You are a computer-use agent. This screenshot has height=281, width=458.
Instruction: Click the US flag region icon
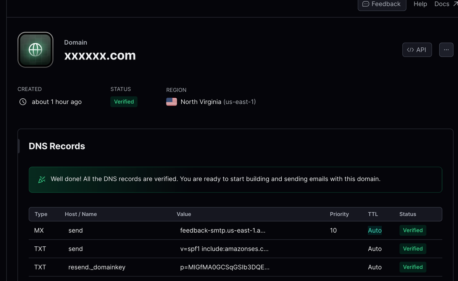[x=171, y=102]
